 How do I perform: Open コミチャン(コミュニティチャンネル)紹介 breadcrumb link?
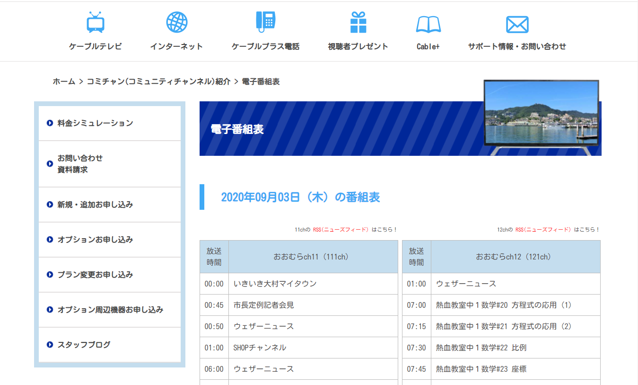pos(158,81)
